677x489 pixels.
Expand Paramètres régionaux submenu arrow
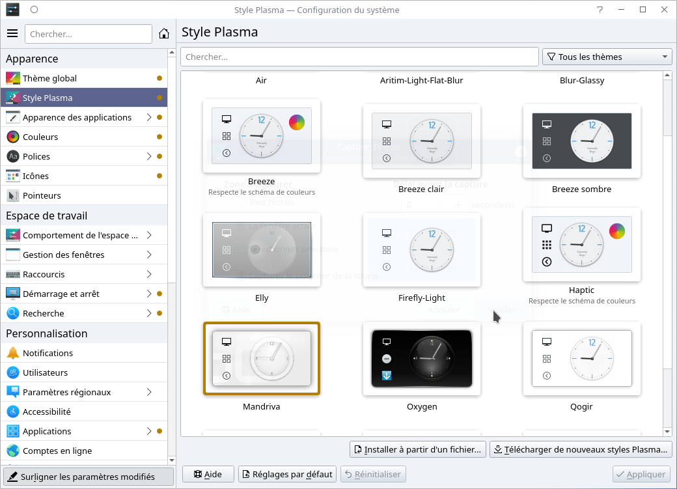pyautogui.click(x=149, y=392)
